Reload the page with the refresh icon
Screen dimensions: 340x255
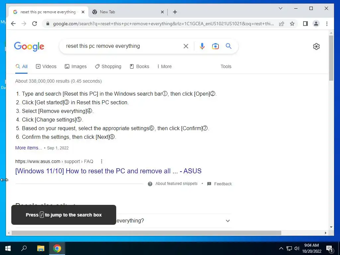pos(35,24)
